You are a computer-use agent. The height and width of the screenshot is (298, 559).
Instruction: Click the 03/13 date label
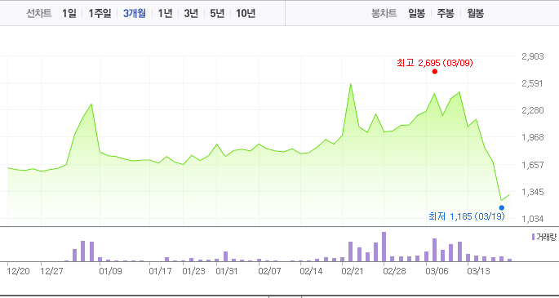tap(478, 271)
